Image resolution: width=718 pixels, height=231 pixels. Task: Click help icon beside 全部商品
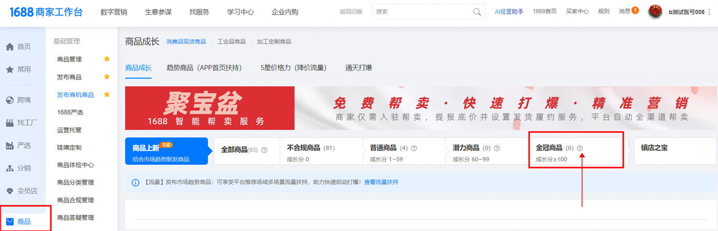pos(264,150)
